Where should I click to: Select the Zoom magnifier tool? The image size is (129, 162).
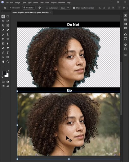(x=8, y=62)
